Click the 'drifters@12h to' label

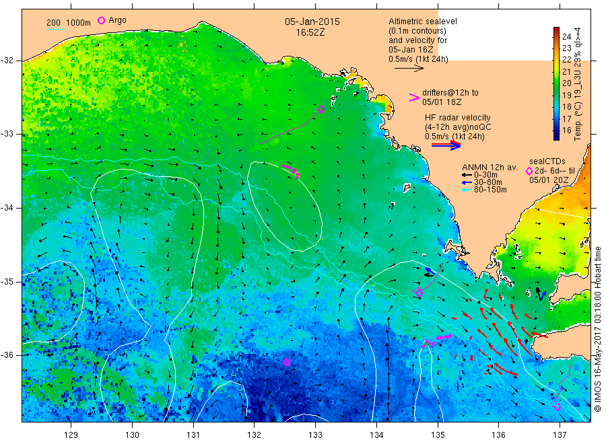[450, 93]
